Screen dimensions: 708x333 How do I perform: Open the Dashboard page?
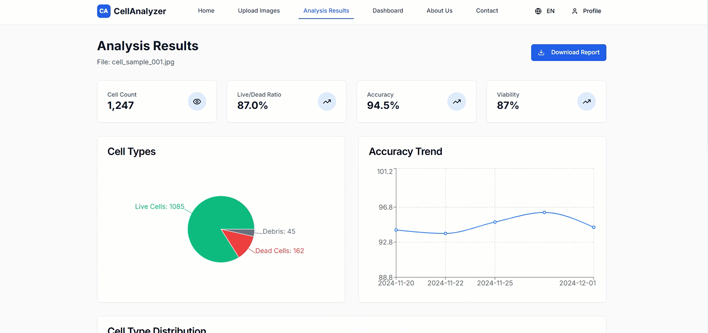(x=388, y=11)
